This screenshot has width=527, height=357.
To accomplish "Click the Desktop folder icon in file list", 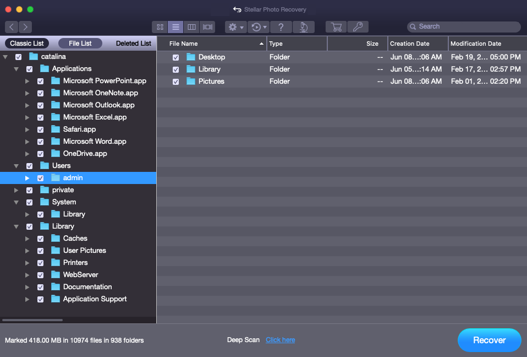I will pos(191,57).
